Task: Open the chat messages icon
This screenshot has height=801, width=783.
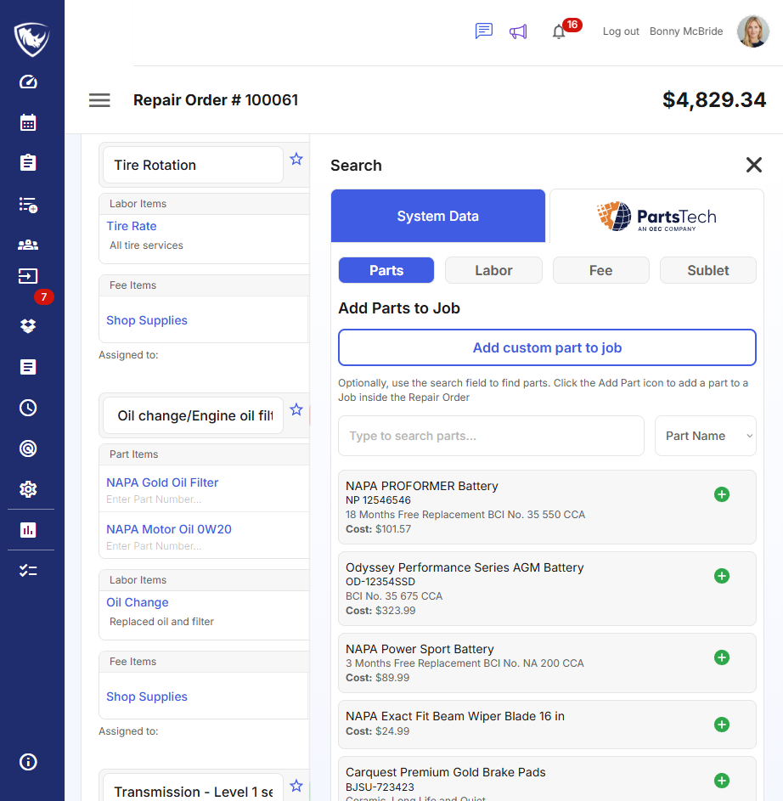Action: [484, 31]
